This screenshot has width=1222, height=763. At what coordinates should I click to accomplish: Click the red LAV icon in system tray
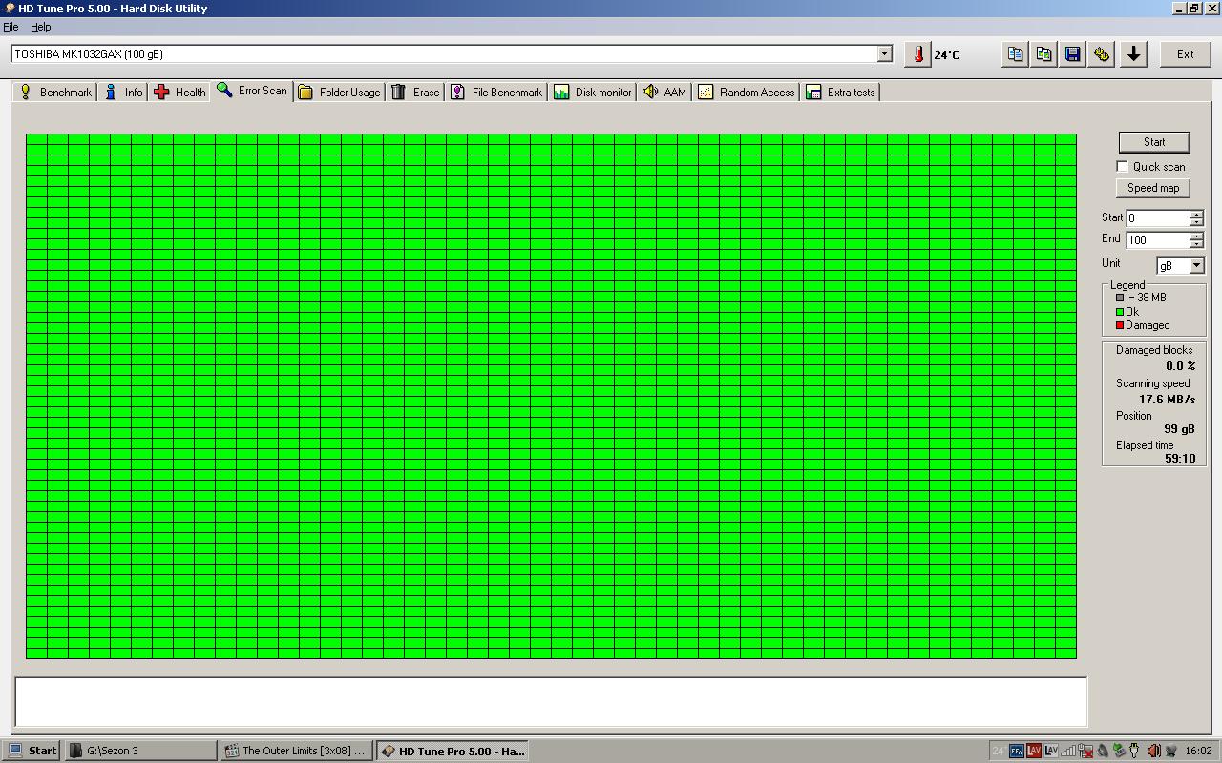pyautogui.click(x=1034, y=751)
